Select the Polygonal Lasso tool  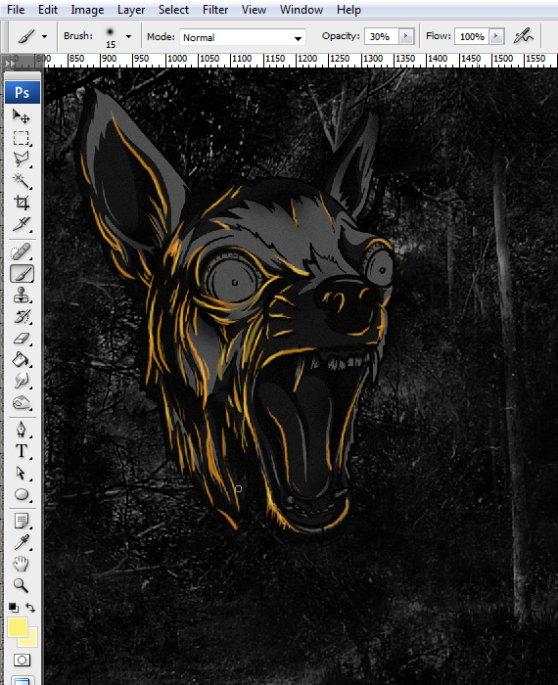coord(21,159)
